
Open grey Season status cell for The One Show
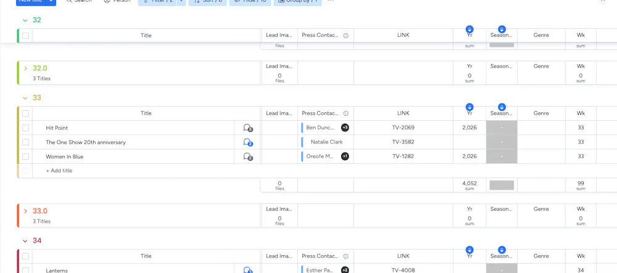coord(502,142)
